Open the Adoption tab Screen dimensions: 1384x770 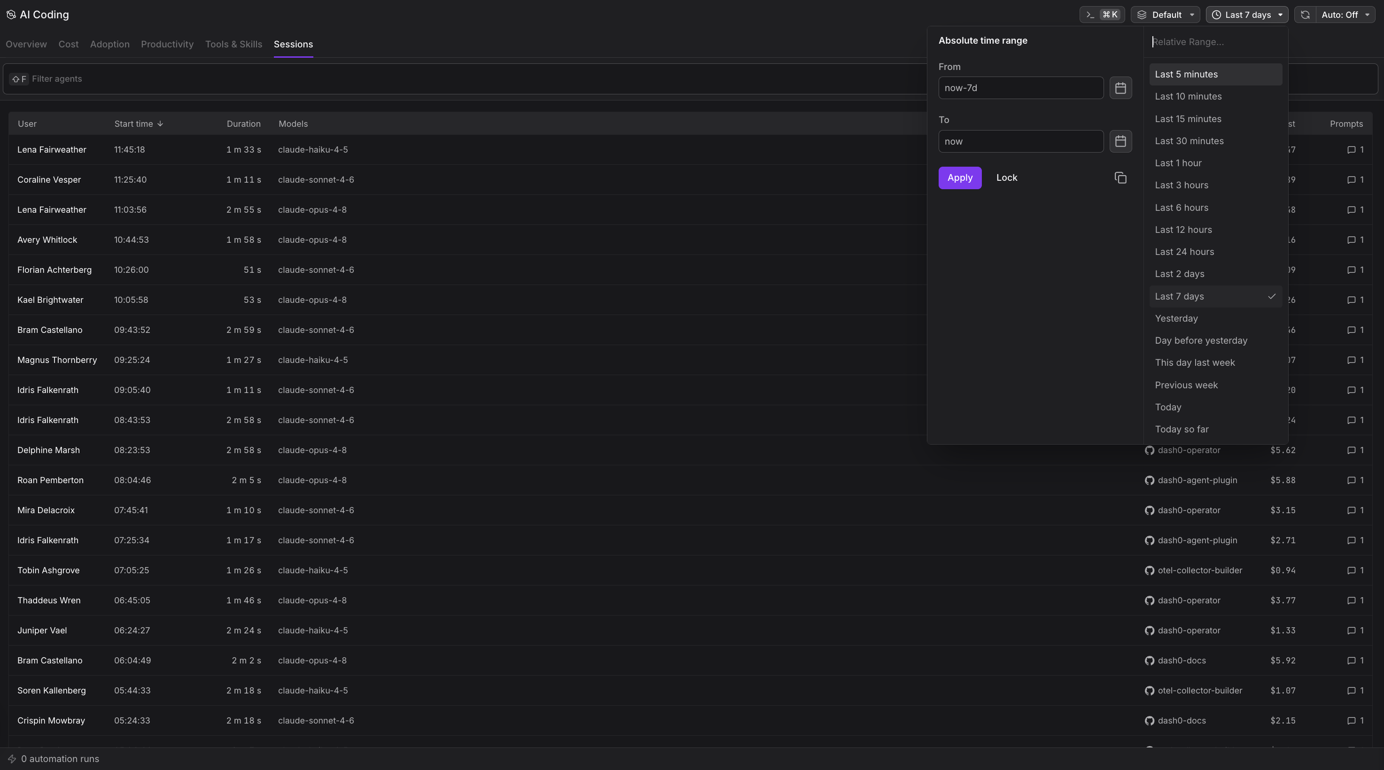109,44
